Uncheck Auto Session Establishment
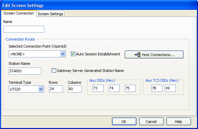Screen dimensions: 198x129 (x=73, y=54)
